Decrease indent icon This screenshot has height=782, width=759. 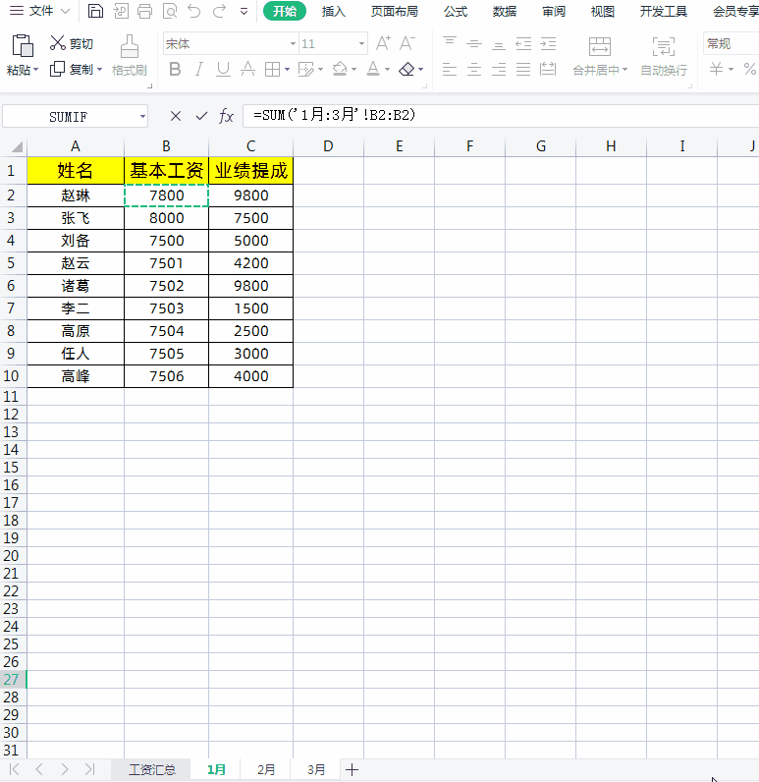[523, 44]
